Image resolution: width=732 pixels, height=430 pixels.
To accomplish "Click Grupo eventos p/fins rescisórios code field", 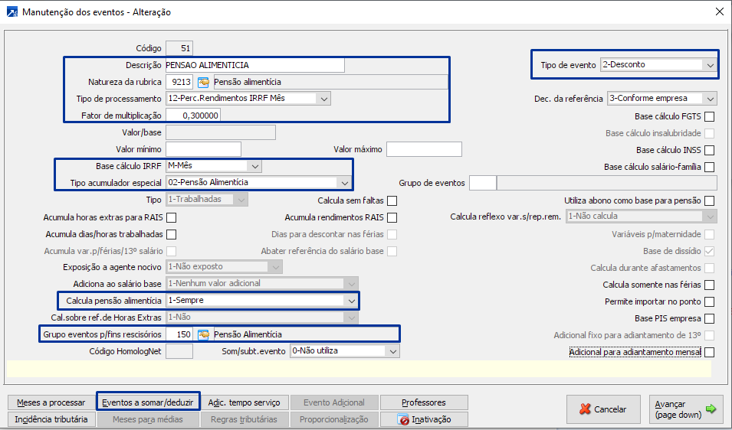I will [179, 334].
